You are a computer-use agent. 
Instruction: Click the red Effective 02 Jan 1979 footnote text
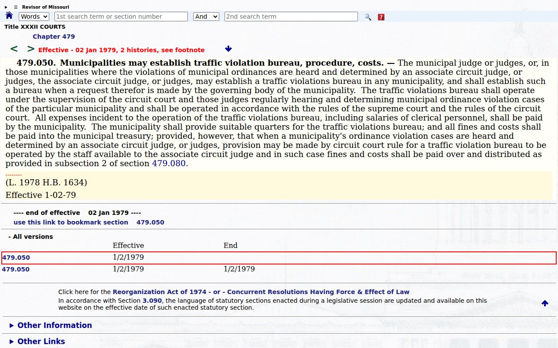pos(121,50)
